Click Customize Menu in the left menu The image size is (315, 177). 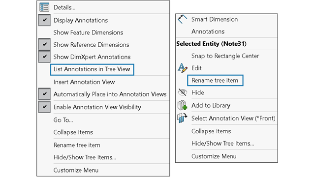tap(76, 170)
